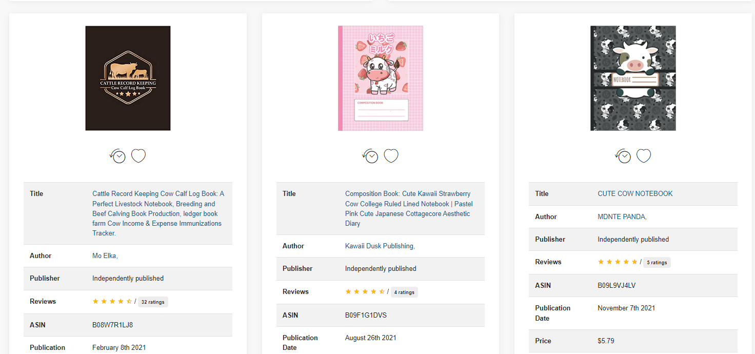Click the star rating for Strawberry Cow composition book

pos(365,291)
